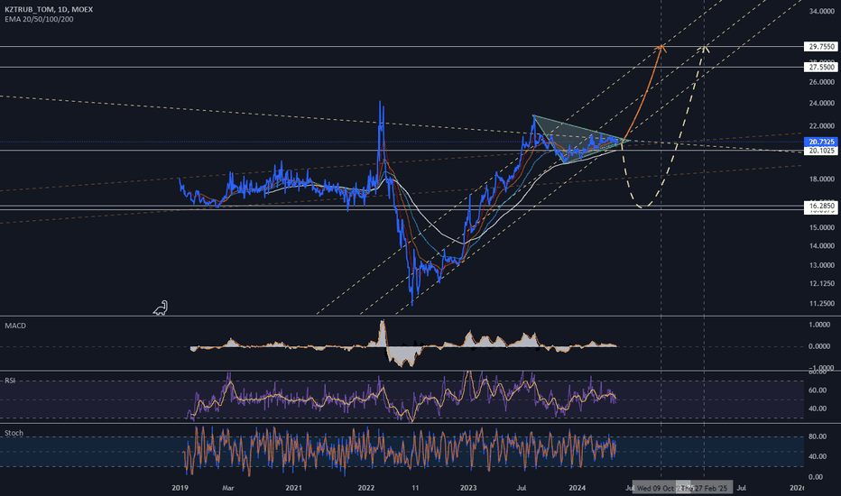This screenshot has width=841, height=496.
Task: Click the 13.0000 price axis value
Action: click(822, 265)
